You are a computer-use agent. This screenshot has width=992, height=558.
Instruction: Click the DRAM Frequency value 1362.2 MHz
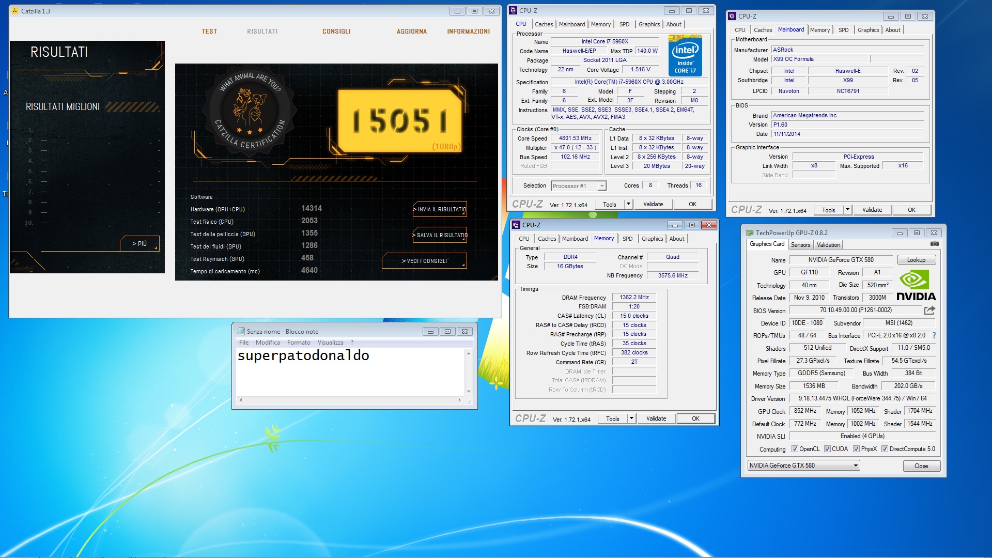coord(634,298)
